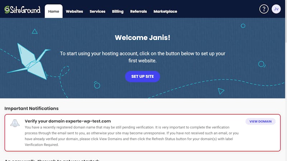Click the Welcome Janis heading

coord(142,38)
